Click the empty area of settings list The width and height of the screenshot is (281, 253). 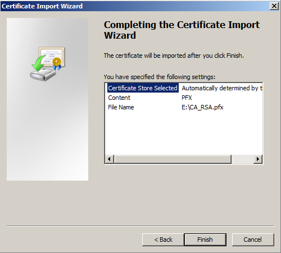click(184, 133)
